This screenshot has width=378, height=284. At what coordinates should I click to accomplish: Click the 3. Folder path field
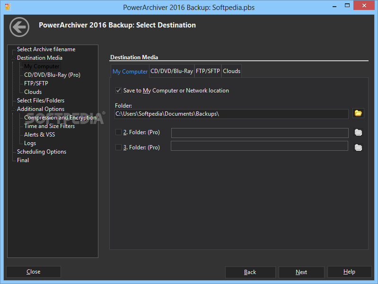(259, 146)
